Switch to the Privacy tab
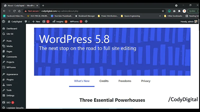The height and width of the screenshot is (112, 200). point(146,81)
